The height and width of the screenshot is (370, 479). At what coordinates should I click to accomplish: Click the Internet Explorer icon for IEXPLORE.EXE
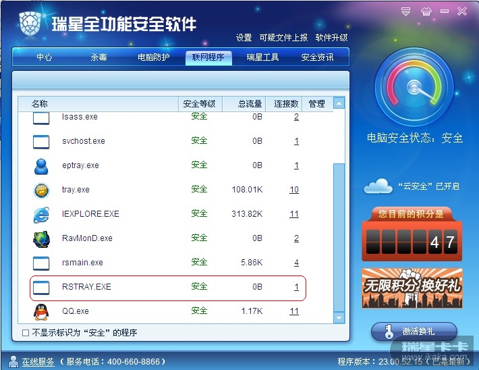tap(41, 215)
